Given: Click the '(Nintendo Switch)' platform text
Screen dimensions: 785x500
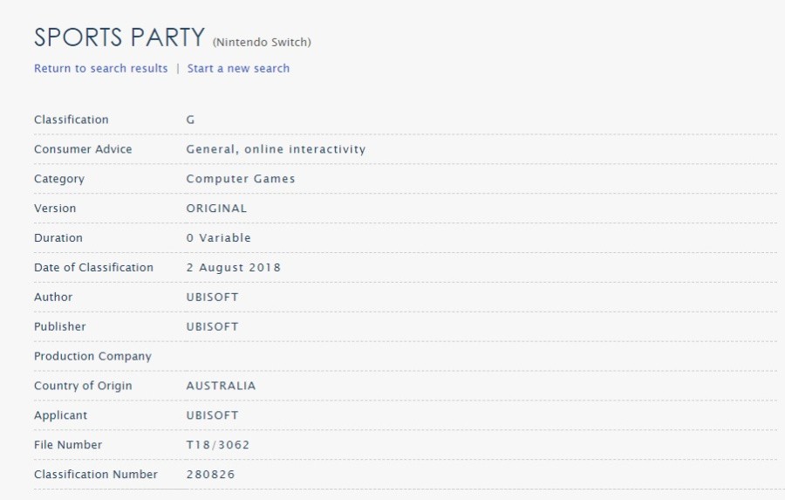Looking at the screenshot, I should [x=262, y=42].
